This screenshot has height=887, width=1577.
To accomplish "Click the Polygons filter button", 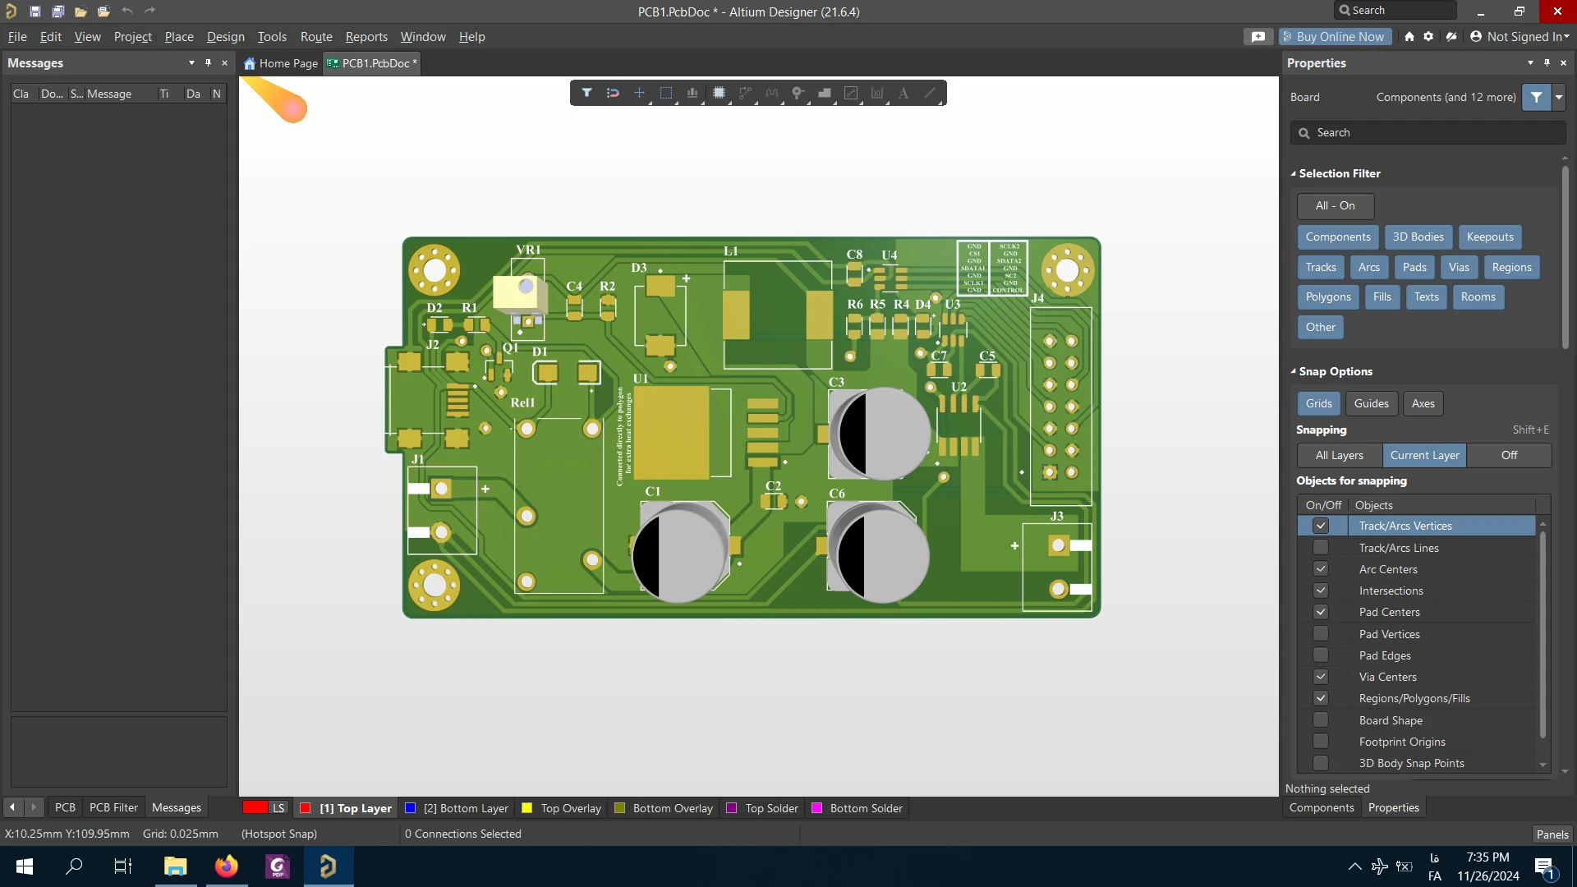I will [x=1328, y=296].
